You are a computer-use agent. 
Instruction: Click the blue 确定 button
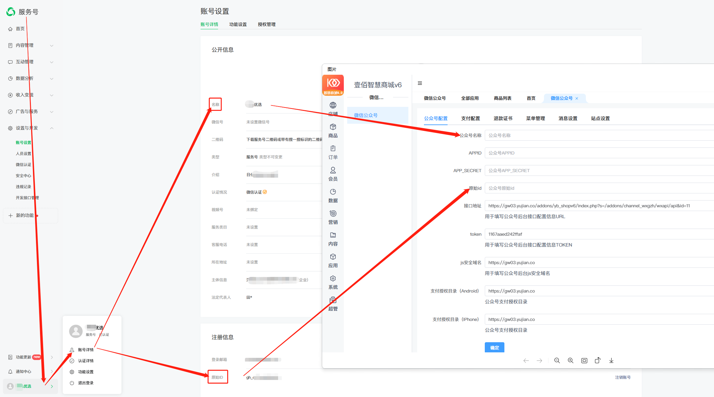click(x=495, y=347)
